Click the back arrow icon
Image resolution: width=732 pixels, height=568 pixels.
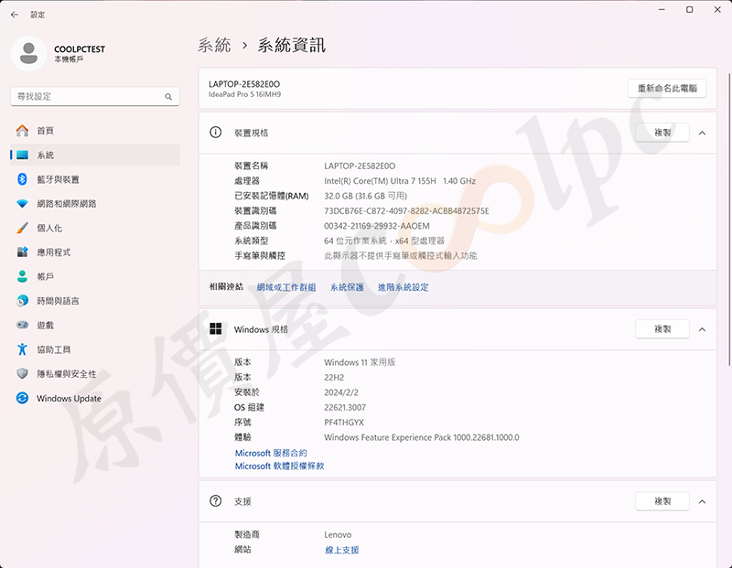(x=15, y=15)
